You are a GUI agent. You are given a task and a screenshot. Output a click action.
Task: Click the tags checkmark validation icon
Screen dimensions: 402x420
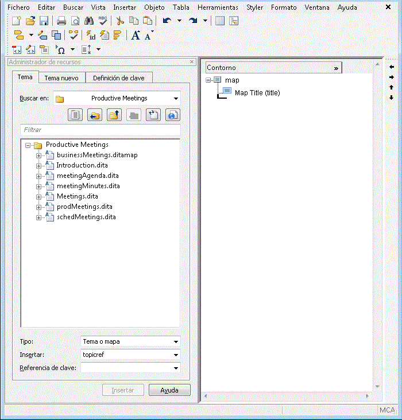point(74,35)
